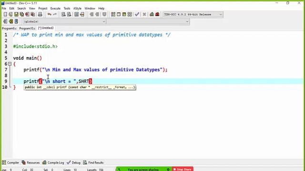Open the File menu

tap(4, 9)
